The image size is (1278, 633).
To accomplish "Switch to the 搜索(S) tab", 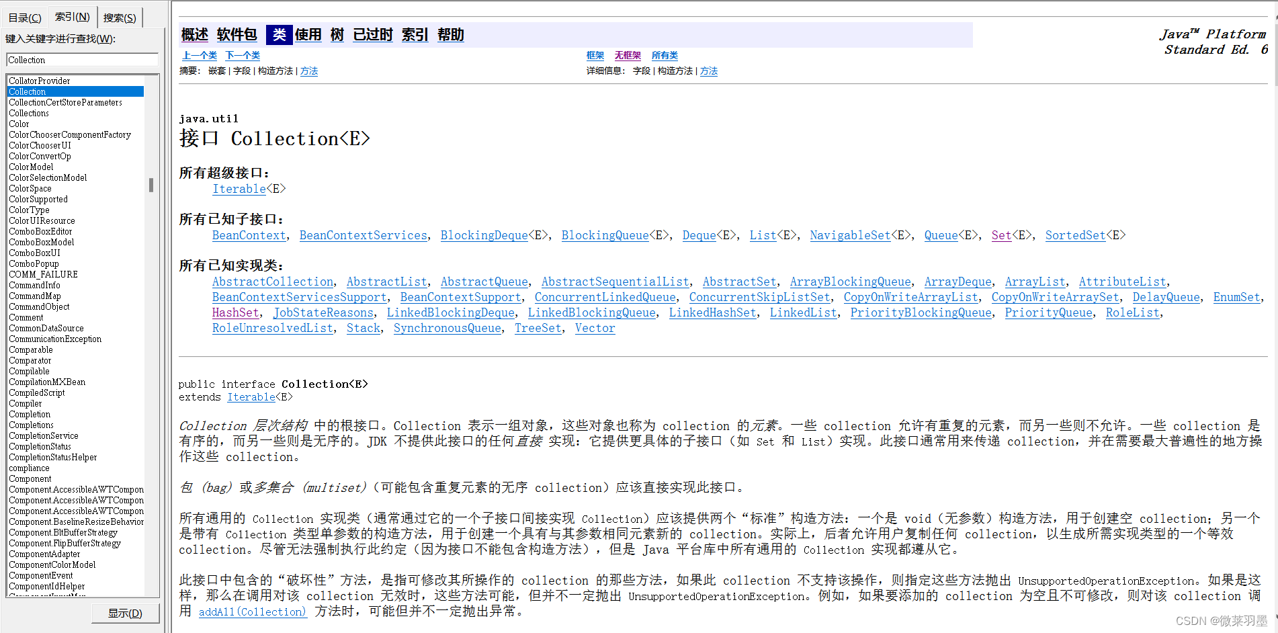I will click(x=120, y=17).
